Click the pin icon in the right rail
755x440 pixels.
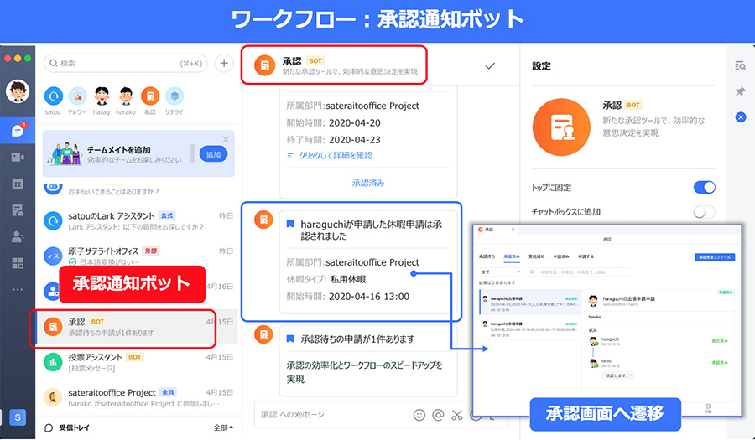click(741, 91)
